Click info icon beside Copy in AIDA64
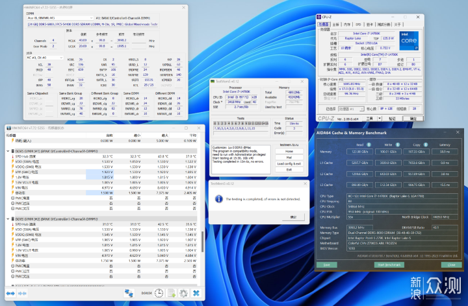This screenshot has height=306, width=468. [x=426, y=145]
